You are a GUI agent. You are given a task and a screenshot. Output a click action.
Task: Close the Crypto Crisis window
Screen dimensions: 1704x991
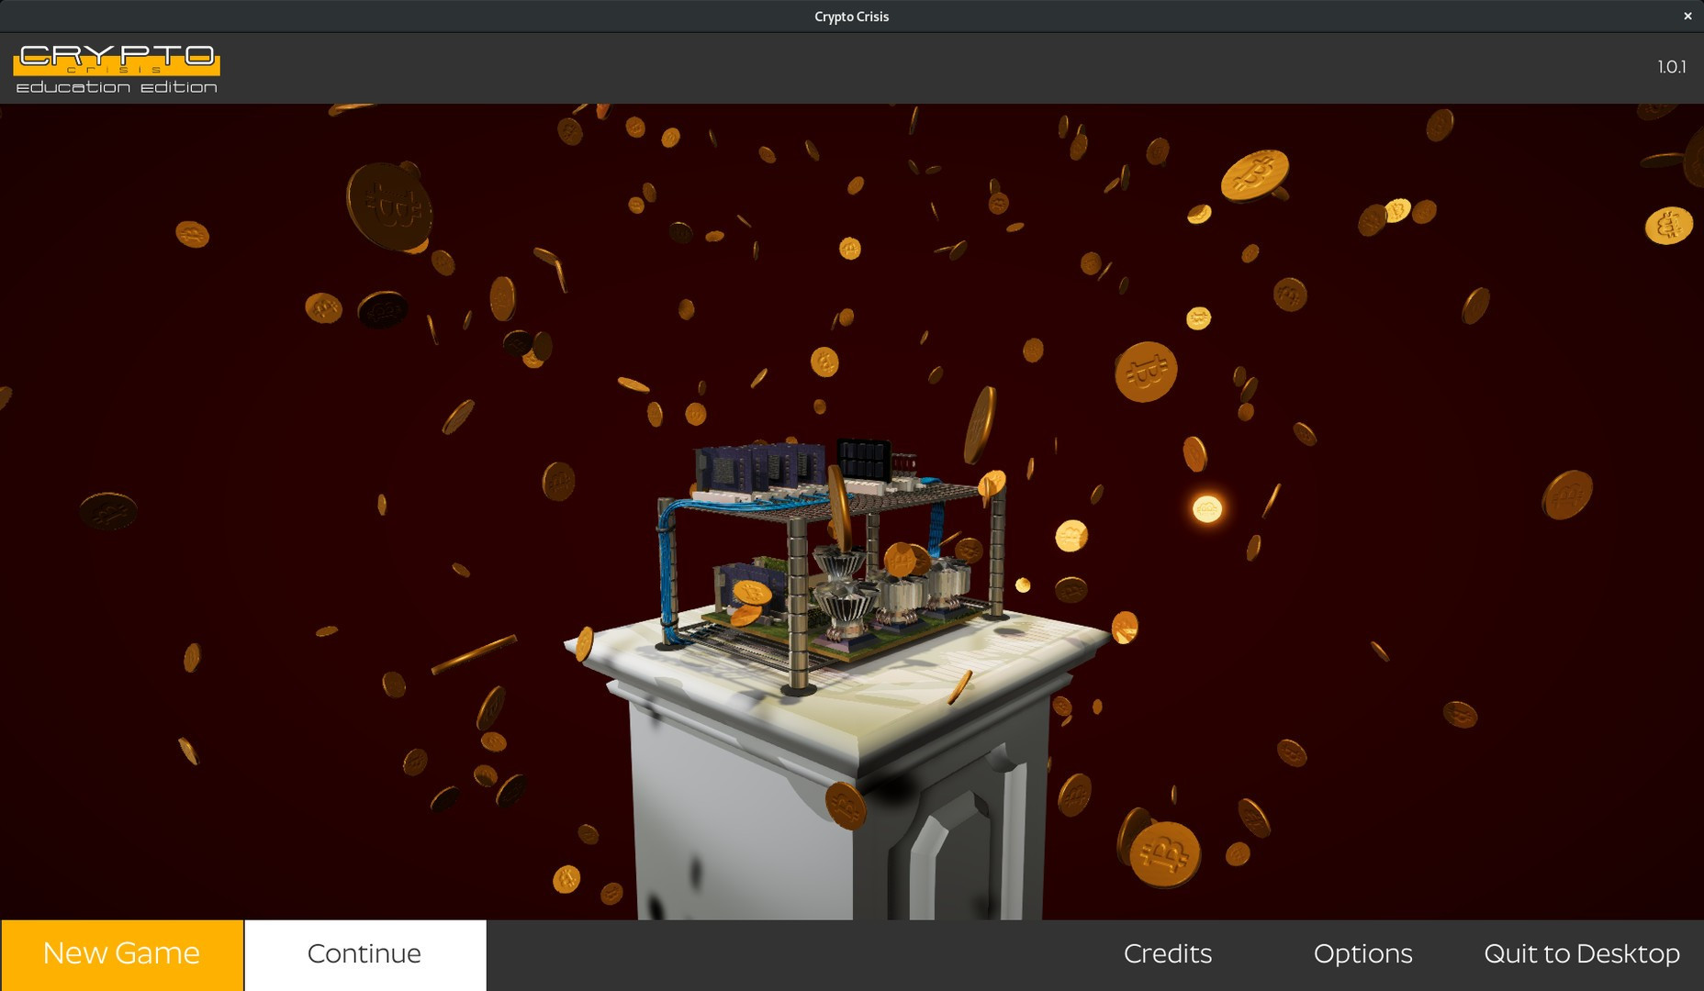click(x=1687, y=17)
